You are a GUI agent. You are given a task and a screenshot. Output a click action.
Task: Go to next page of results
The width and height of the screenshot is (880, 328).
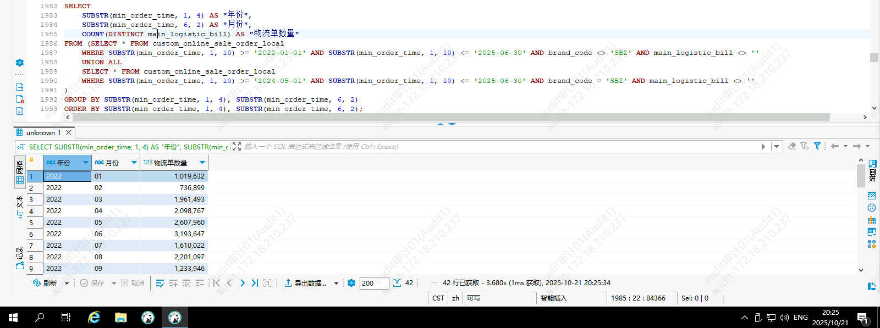pos(242,283)
